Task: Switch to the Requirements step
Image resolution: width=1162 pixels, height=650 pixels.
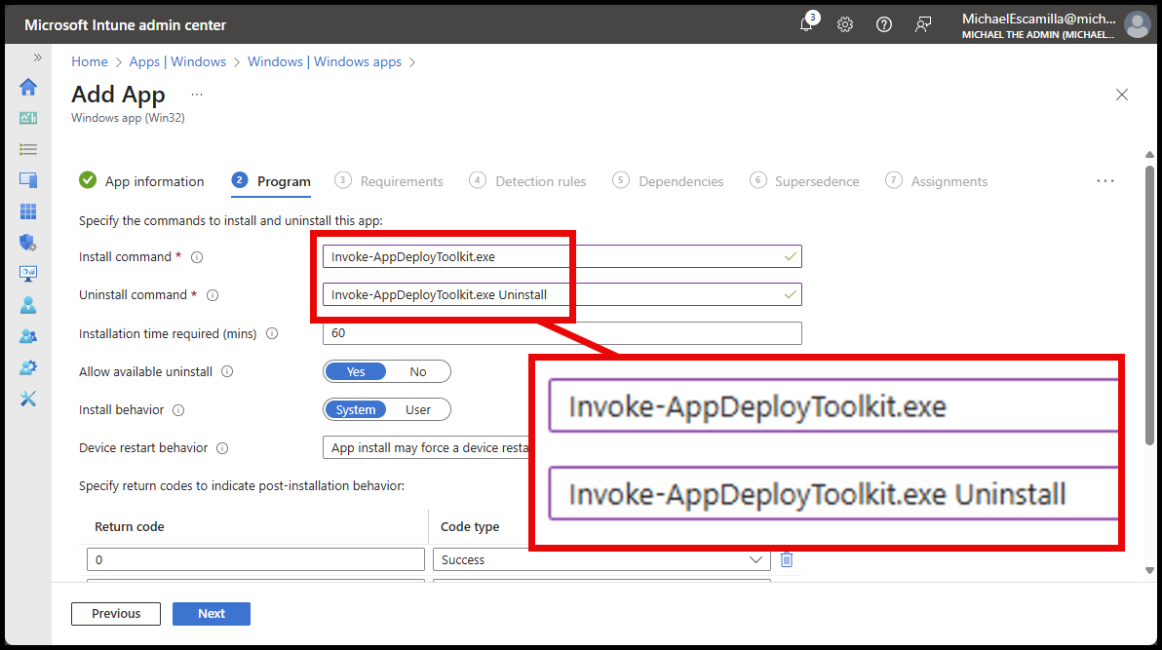Action: (400, 181)
